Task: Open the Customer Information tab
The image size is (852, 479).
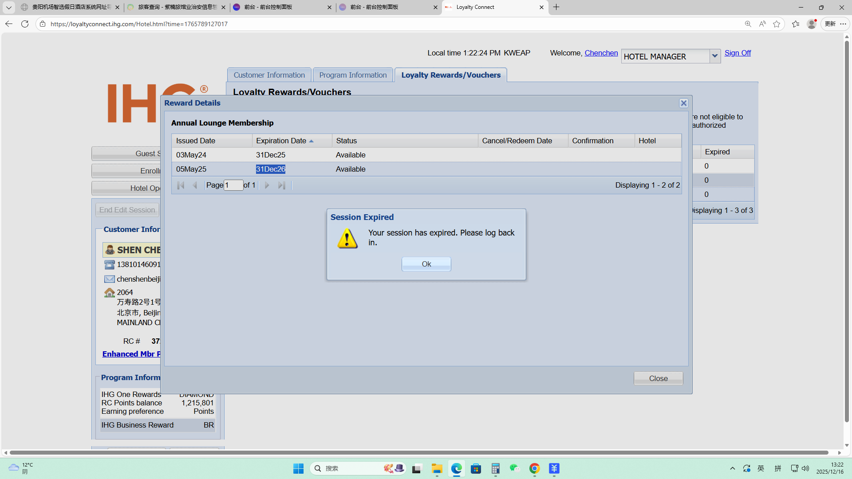Action: 269,75
